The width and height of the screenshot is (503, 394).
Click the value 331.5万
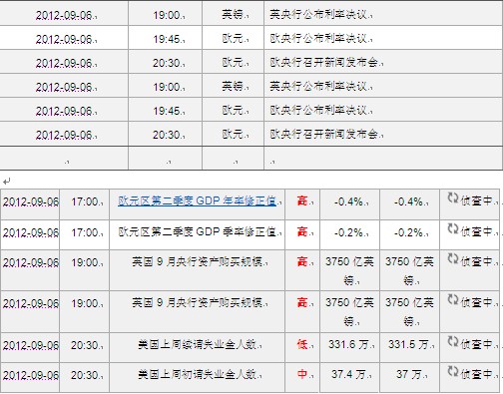(x=408, y=344)
